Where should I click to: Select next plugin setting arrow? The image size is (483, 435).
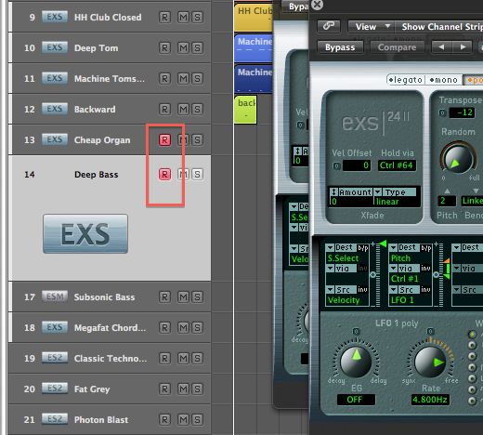click(463, 47)
